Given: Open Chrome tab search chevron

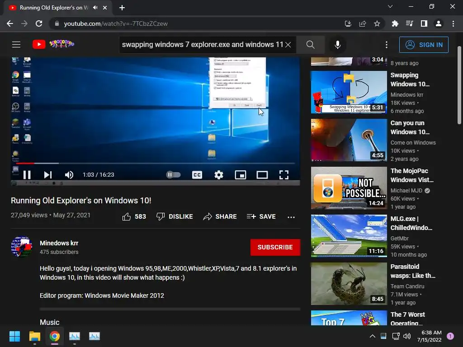Looking at the screenshot, I should (390, 6).
